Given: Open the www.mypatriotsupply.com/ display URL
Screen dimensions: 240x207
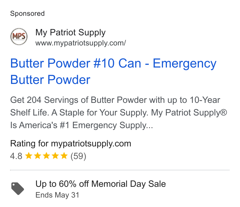Looking at the screenshot, I should (81, 43).
